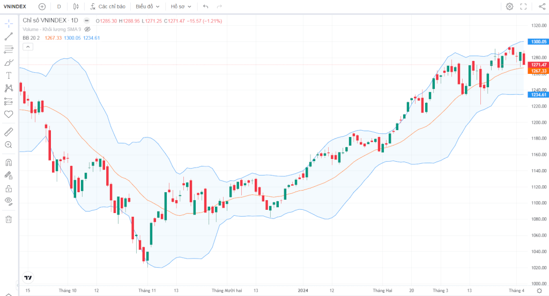Click the BB 20 2 indicator label
Image resolution: width=549 pixels, height=296 pixels.
click(x=31, y=38)
